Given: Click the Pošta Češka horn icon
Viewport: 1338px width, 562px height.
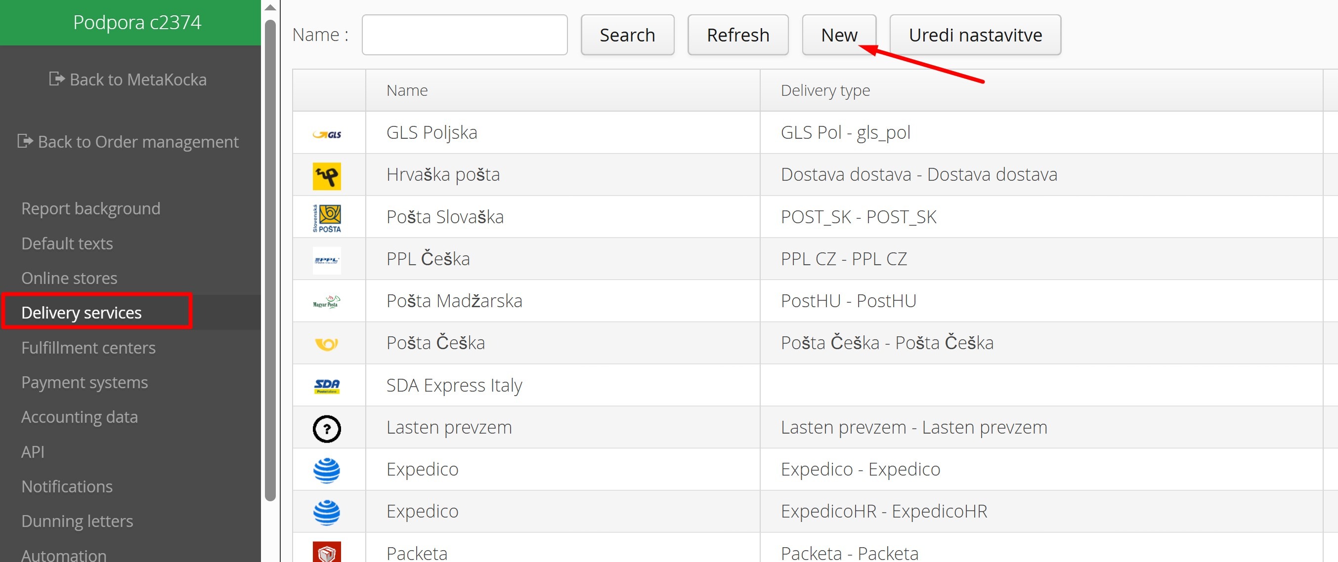Looking at the screenshot, I should click(x=327, y=344).
